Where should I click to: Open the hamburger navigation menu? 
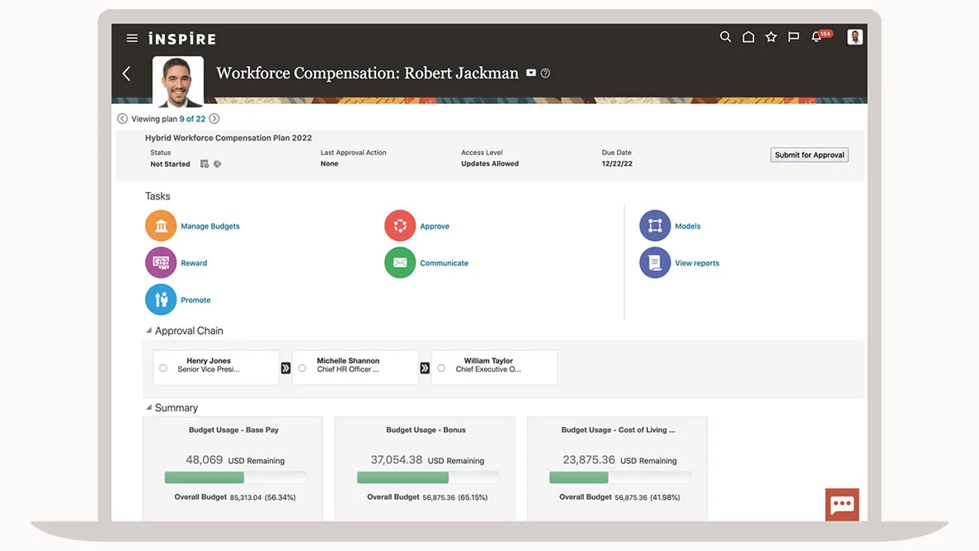coord(132,38)
